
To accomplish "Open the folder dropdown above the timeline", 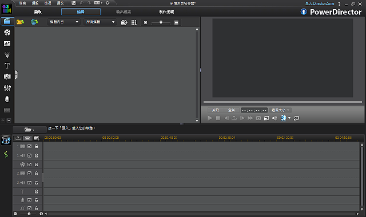I will (x=29, y=130).
